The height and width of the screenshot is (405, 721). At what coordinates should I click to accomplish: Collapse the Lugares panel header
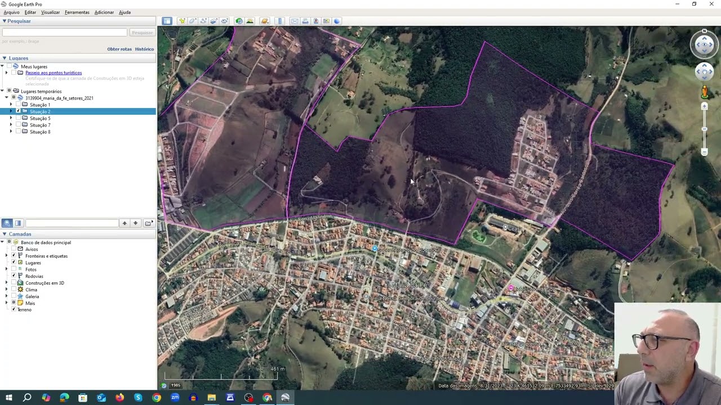(4, 58)
